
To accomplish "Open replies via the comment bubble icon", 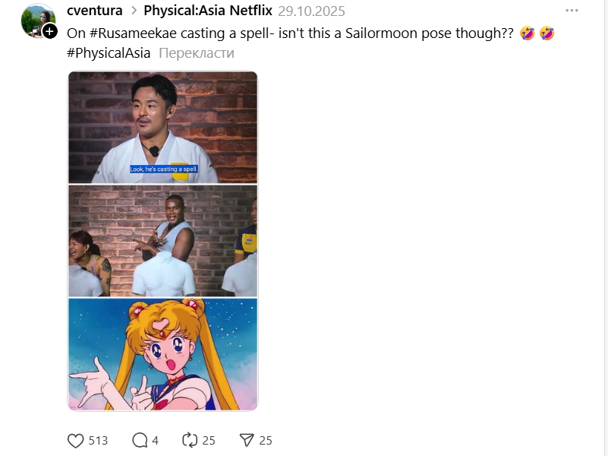I will click(x=140, y=441).
